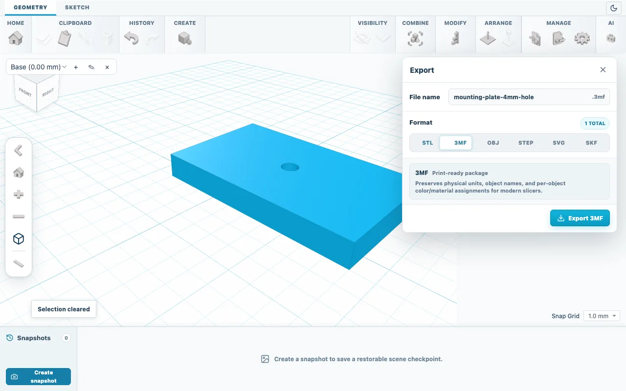
Task: Click the RIGHT face of the view cube
Action: [x=48, y=92]
